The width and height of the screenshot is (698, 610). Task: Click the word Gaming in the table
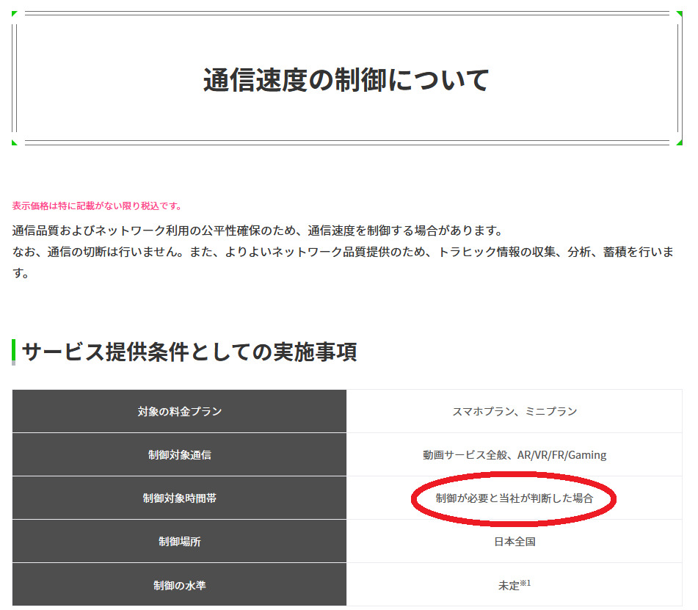(x=586, y=454)
